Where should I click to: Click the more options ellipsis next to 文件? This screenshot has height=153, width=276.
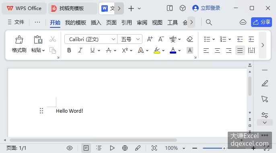click(x=37, y=22)
